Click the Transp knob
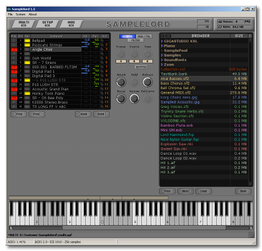This screenshot has width=262, height=251. click(121, 54)
